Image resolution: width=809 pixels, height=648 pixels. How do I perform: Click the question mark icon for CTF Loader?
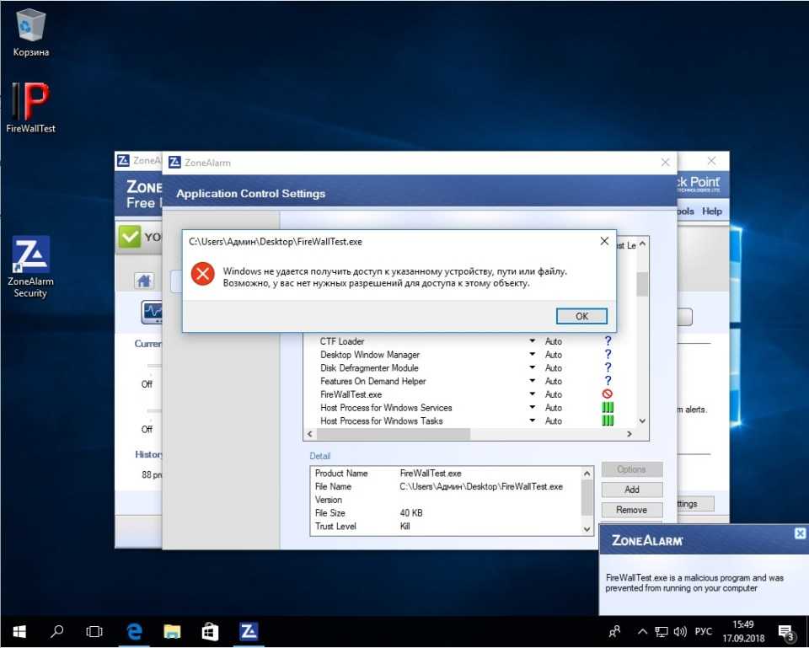point(608,341)
